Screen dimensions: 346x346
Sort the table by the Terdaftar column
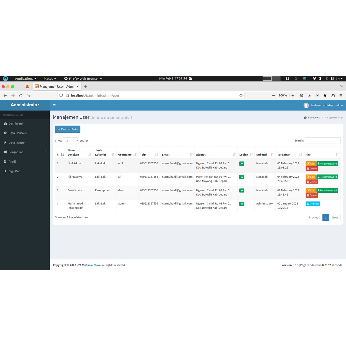pyautogui.click(x=290, y=155)
